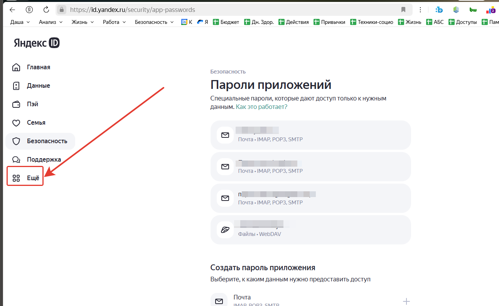Open Поддержка chat item
This screenshot has width=499, height=306.
coord(44,159)
